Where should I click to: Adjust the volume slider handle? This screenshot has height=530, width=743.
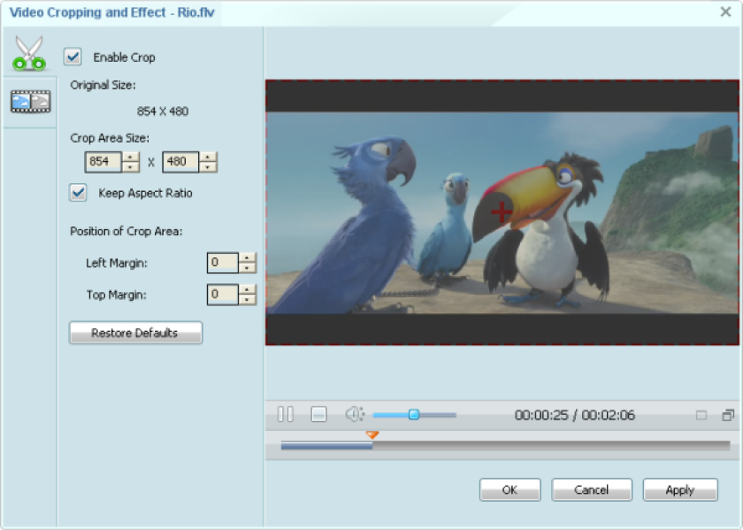pyautogui.click(x=414, y=415)
